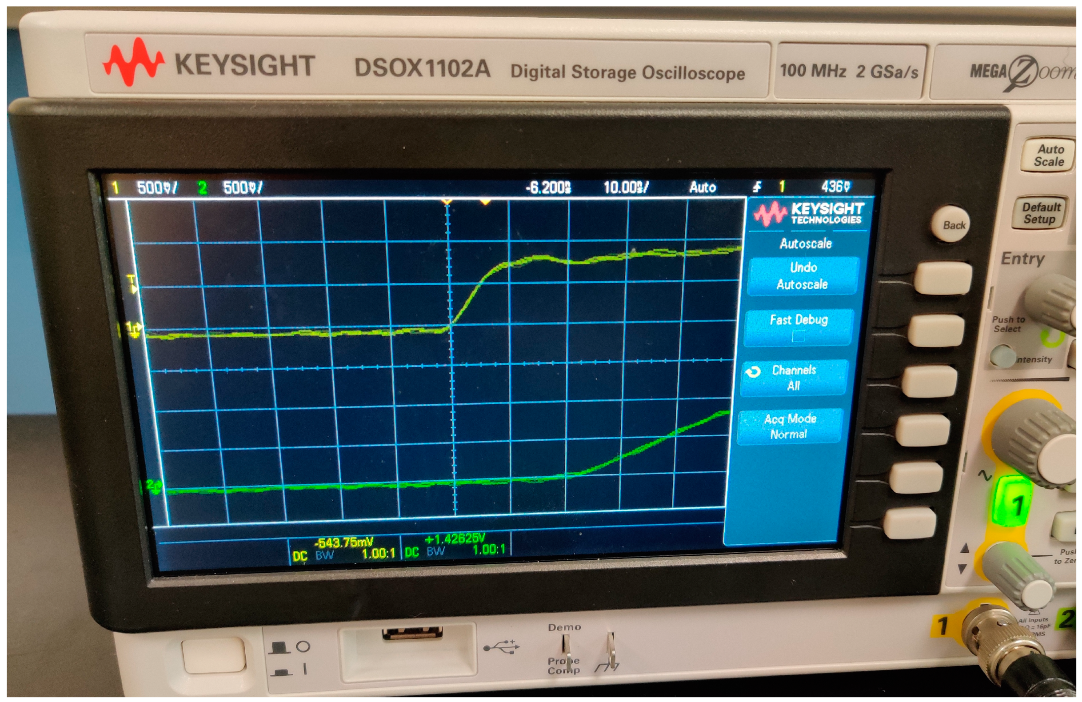
Task: Click the USB host port on front panel
Action: tap(412, 633)
